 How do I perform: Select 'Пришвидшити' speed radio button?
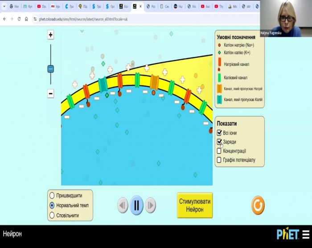[52, 196]
